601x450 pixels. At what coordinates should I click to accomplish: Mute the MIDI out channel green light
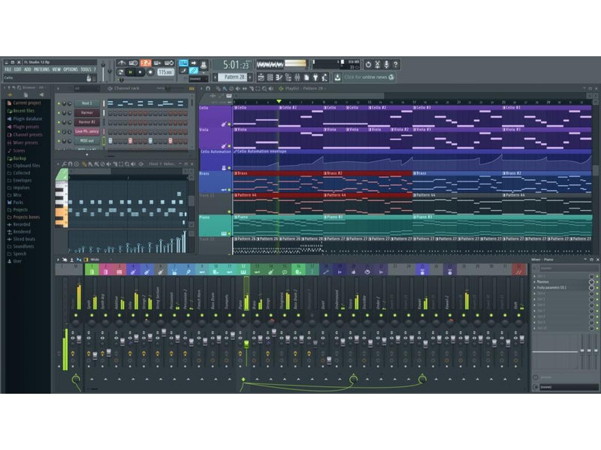click(x=59, y=141)
